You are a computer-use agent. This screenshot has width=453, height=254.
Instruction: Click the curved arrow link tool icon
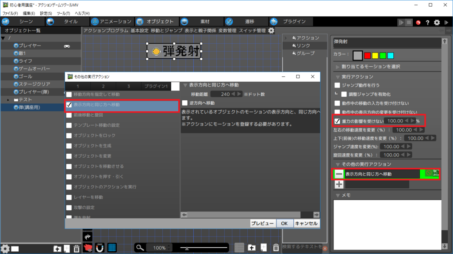[88, 237]
